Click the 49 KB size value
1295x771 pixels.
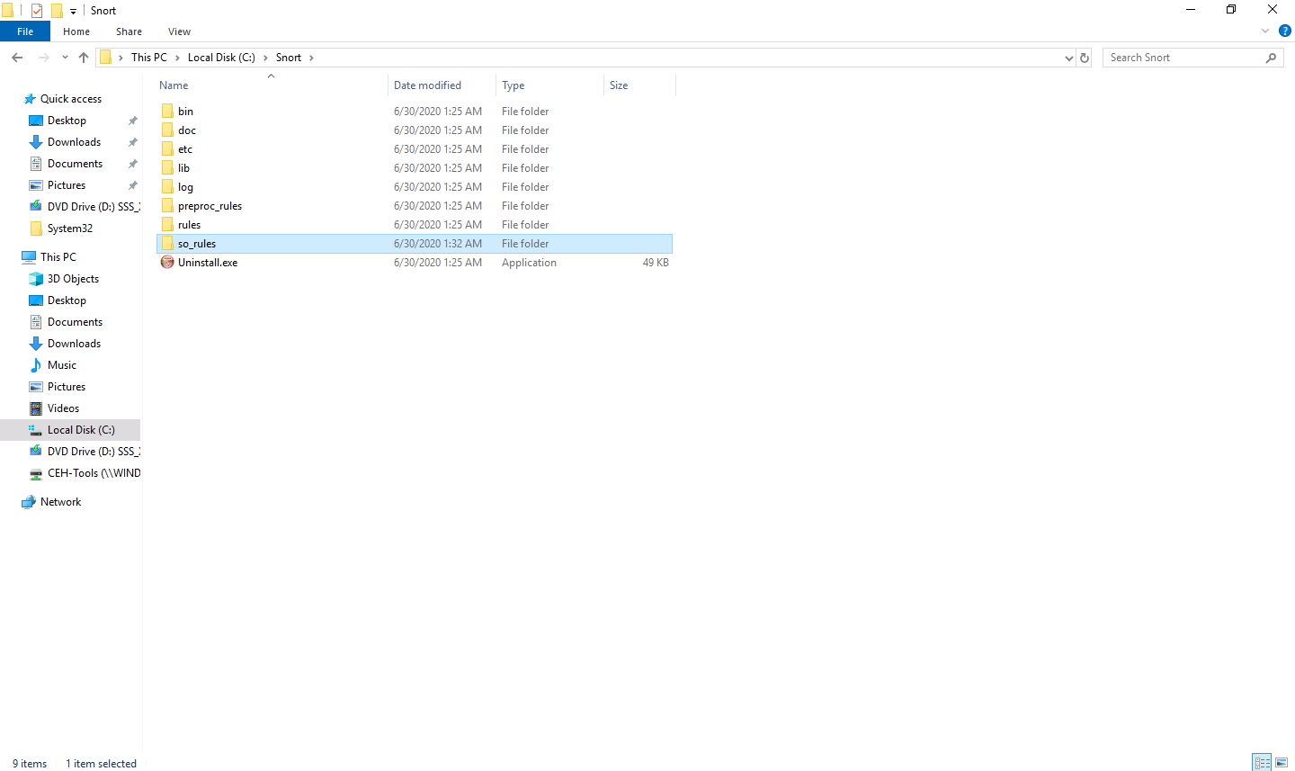656,263
